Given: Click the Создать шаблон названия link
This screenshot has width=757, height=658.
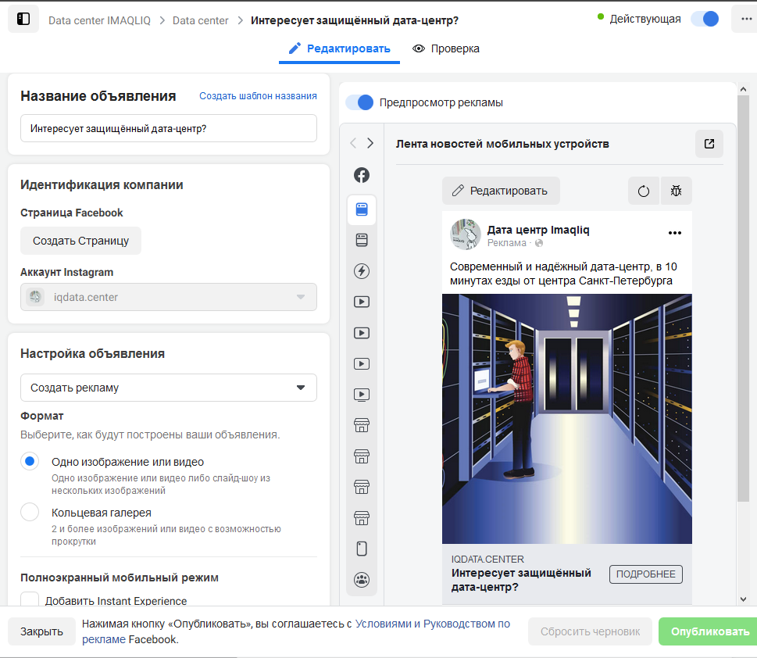Looking at the screenshot, I should [259, 96].
